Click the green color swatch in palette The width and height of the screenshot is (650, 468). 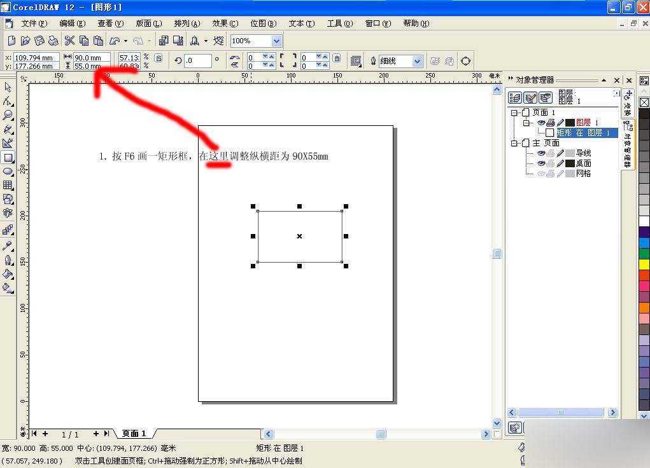coord(644,253)
